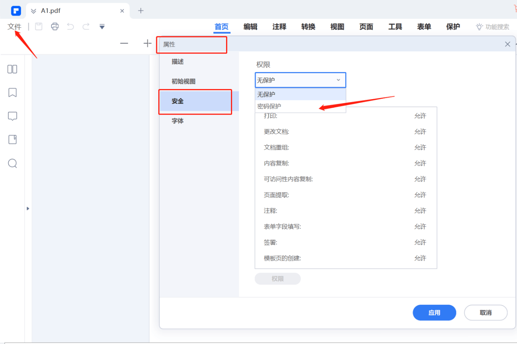Viewport: 517px width, 344px height.
Task: Open the bookmarks panel icon
Action: point(13,93)
